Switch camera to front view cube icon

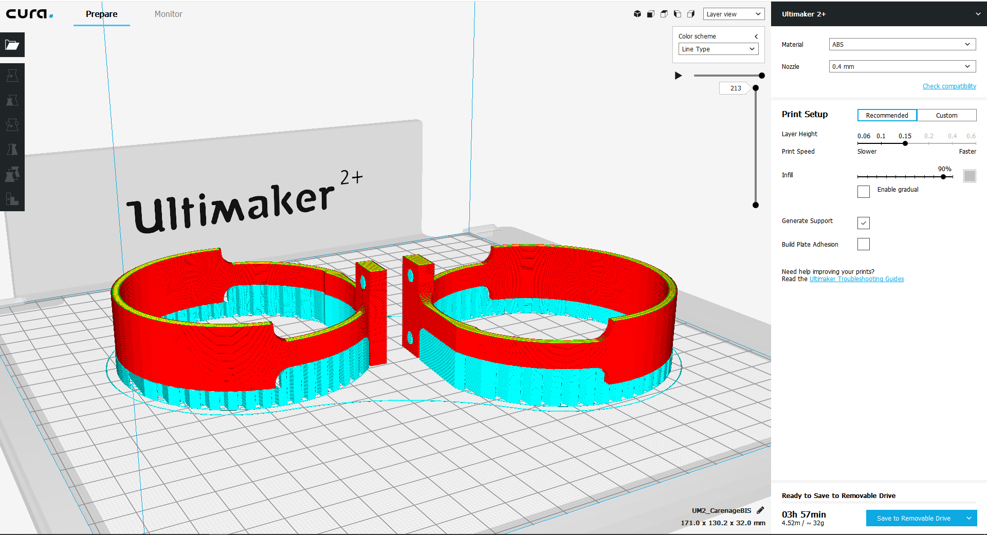tap(651, 14)
